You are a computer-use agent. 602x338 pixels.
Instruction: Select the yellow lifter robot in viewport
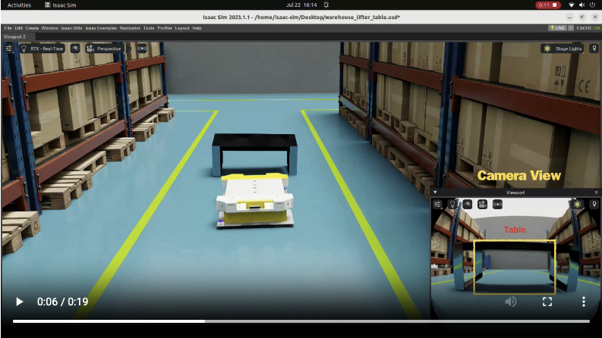point(254,201)
